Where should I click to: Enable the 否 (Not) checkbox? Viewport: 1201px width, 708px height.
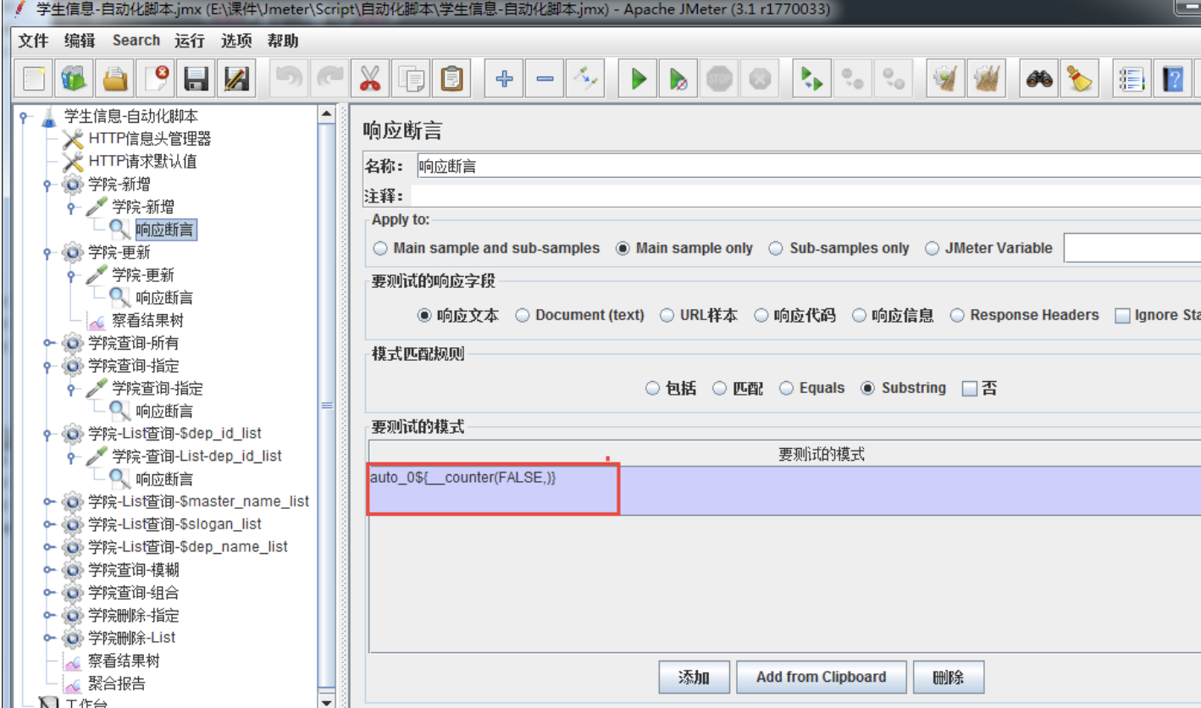[970, 389]
